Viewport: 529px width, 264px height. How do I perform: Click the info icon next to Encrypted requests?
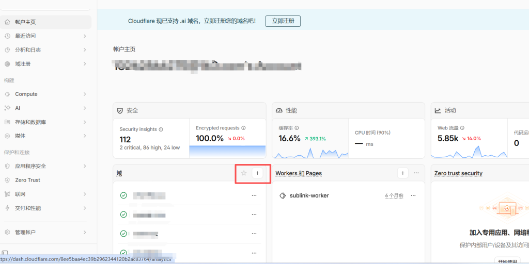tap(243, 128)
